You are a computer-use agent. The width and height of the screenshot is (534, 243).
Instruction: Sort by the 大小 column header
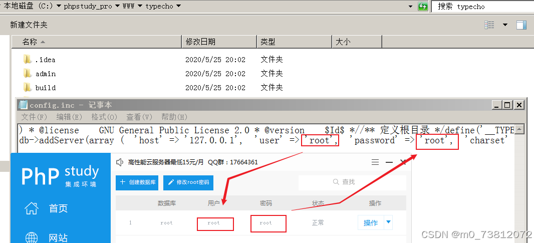coord(357,42)
